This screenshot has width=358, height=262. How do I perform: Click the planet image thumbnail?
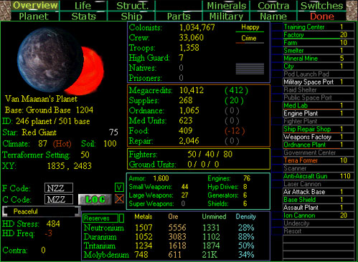point(60,61)
